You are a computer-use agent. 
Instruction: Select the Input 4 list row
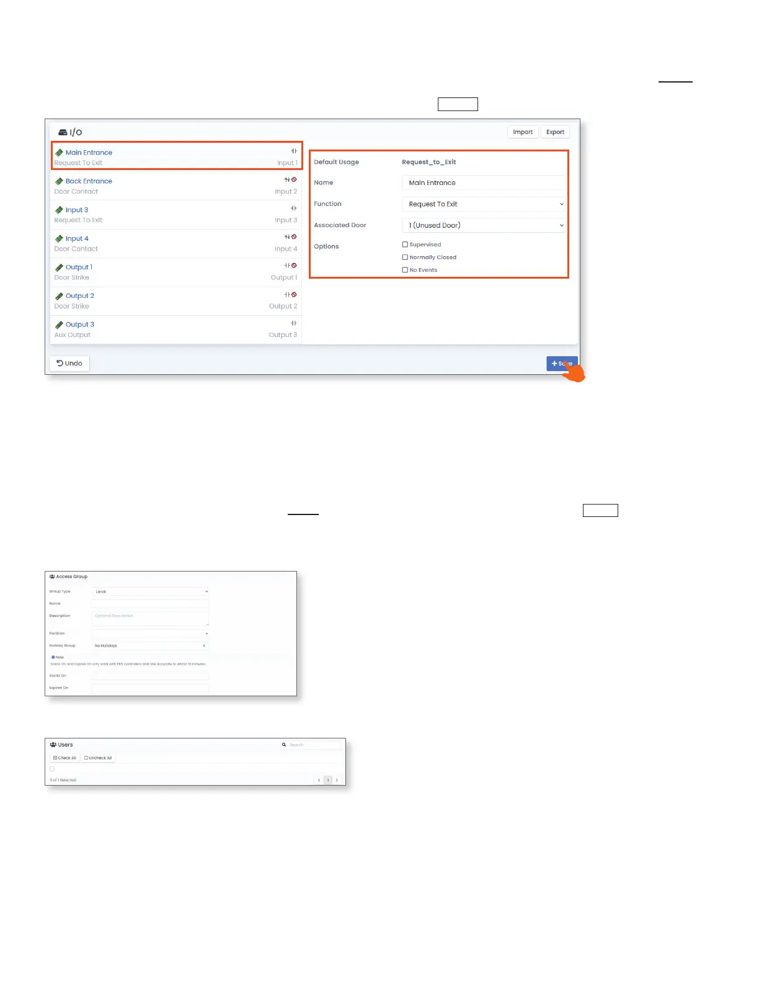click(176, 243)
